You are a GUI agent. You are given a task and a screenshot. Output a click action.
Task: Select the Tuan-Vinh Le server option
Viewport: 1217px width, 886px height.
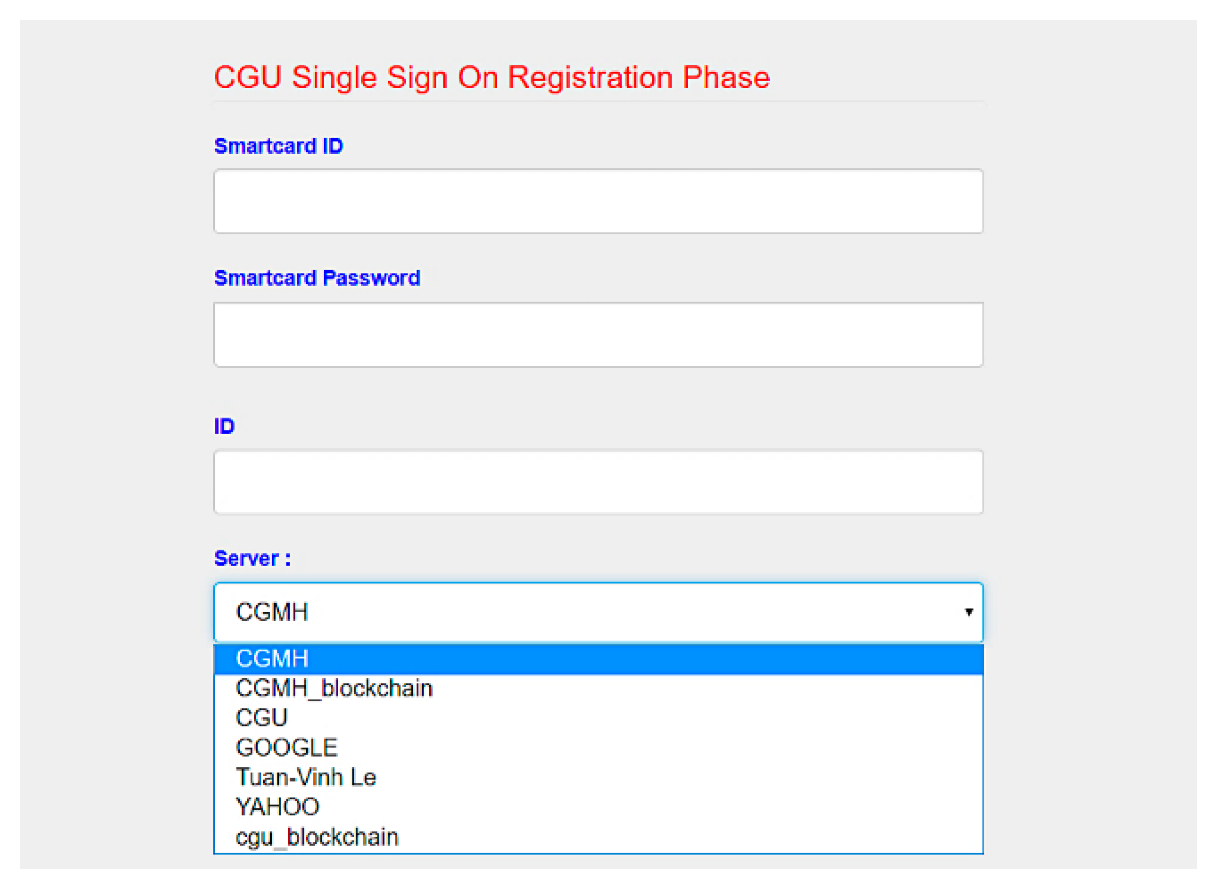(306, 777)
